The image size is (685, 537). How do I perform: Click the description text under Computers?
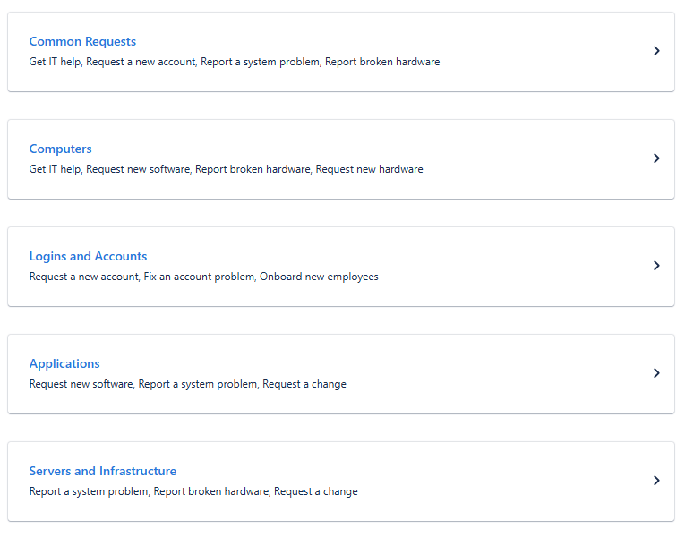[226, 169]
